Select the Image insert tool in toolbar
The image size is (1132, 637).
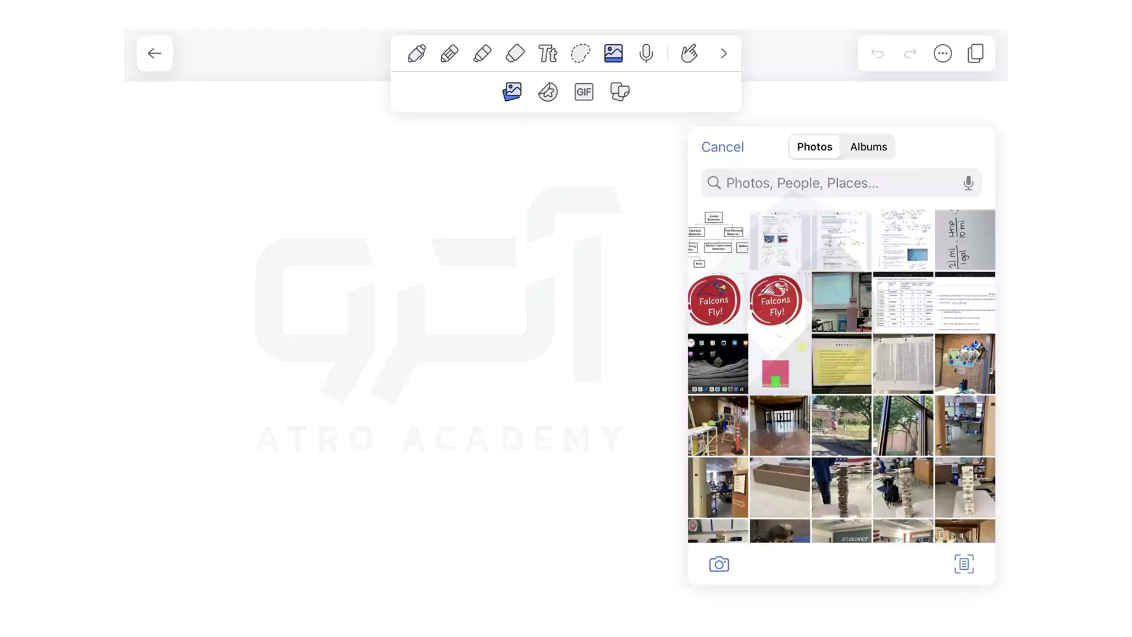tap(613, 54)
